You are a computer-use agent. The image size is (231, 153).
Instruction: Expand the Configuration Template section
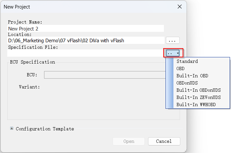[12, 129]
